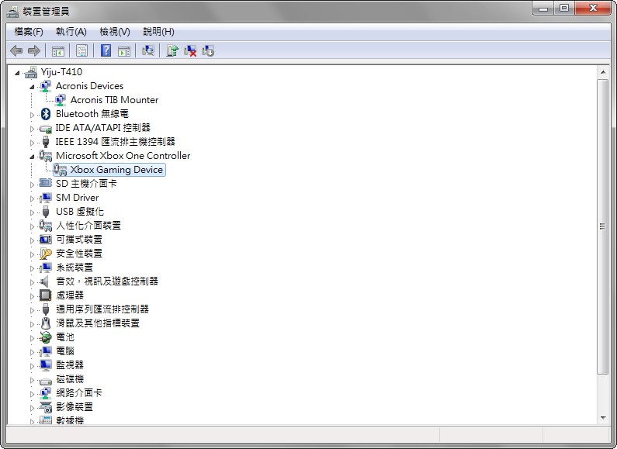The width and height of the screenshot is (617, 449).
Task: Select Acronis TIB Mounter in the tree
Action: click(114, 100)
